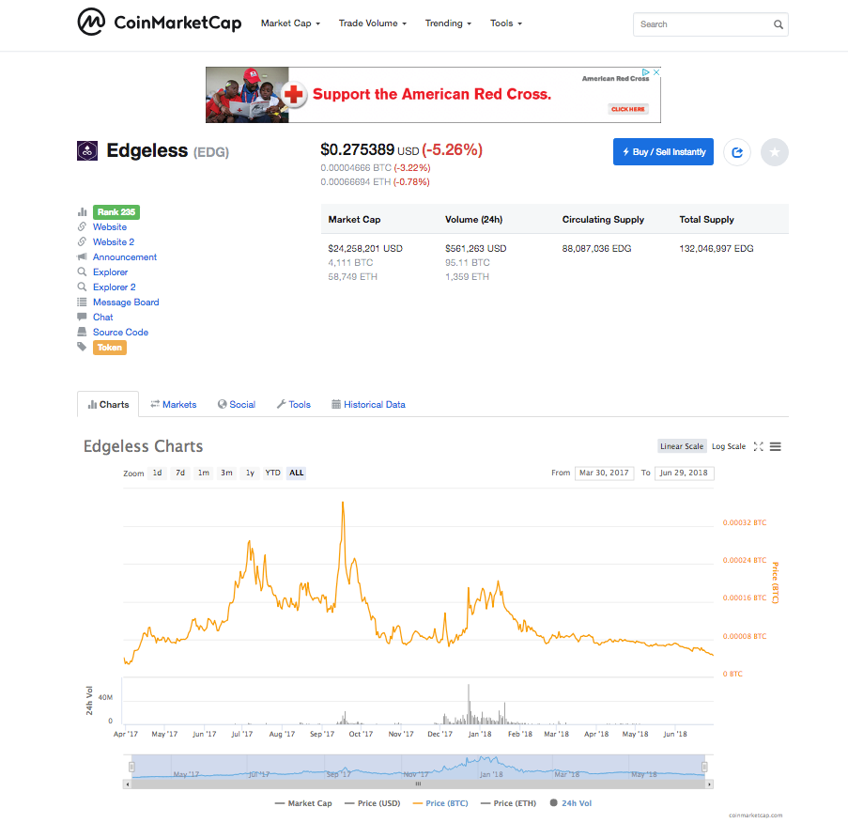Screen dimensions: 848x823
Task: Open the chart hamburger context menu
Action: point(775,446)
